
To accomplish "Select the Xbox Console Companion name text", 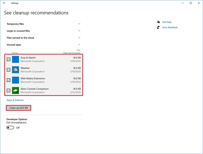I will coord(35,89).
